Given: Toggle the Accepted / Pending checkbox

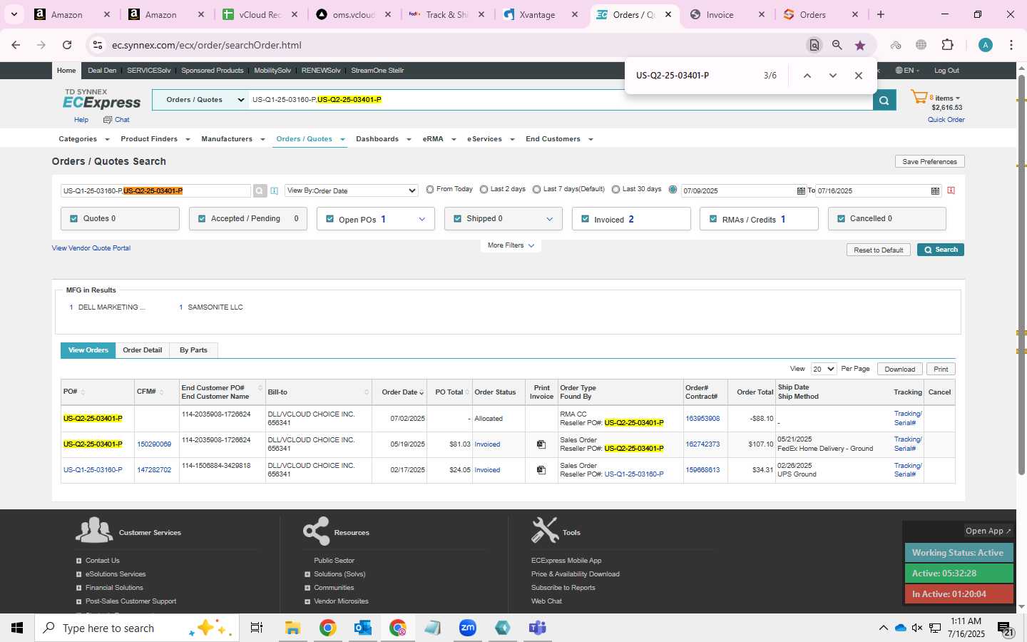Looking at the screenshot, I should pyautogui.click(x=202, y=219).
